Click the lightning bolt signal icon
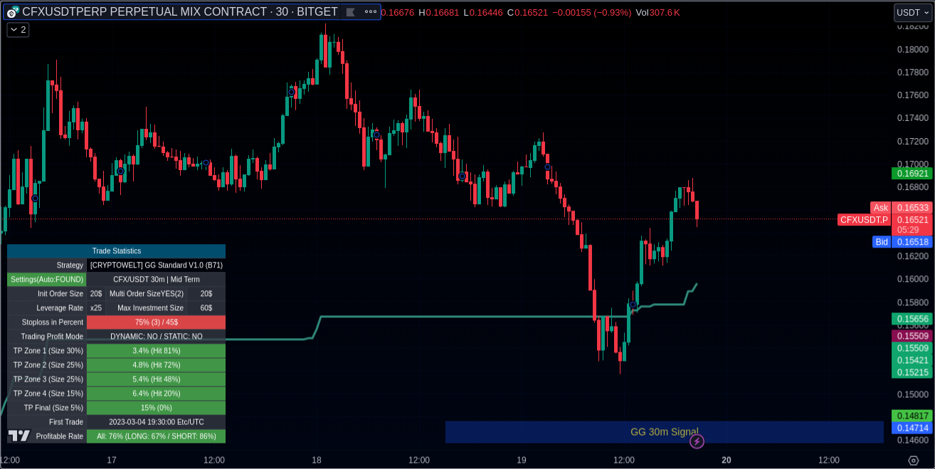935x469 pixels. (697, 442)
